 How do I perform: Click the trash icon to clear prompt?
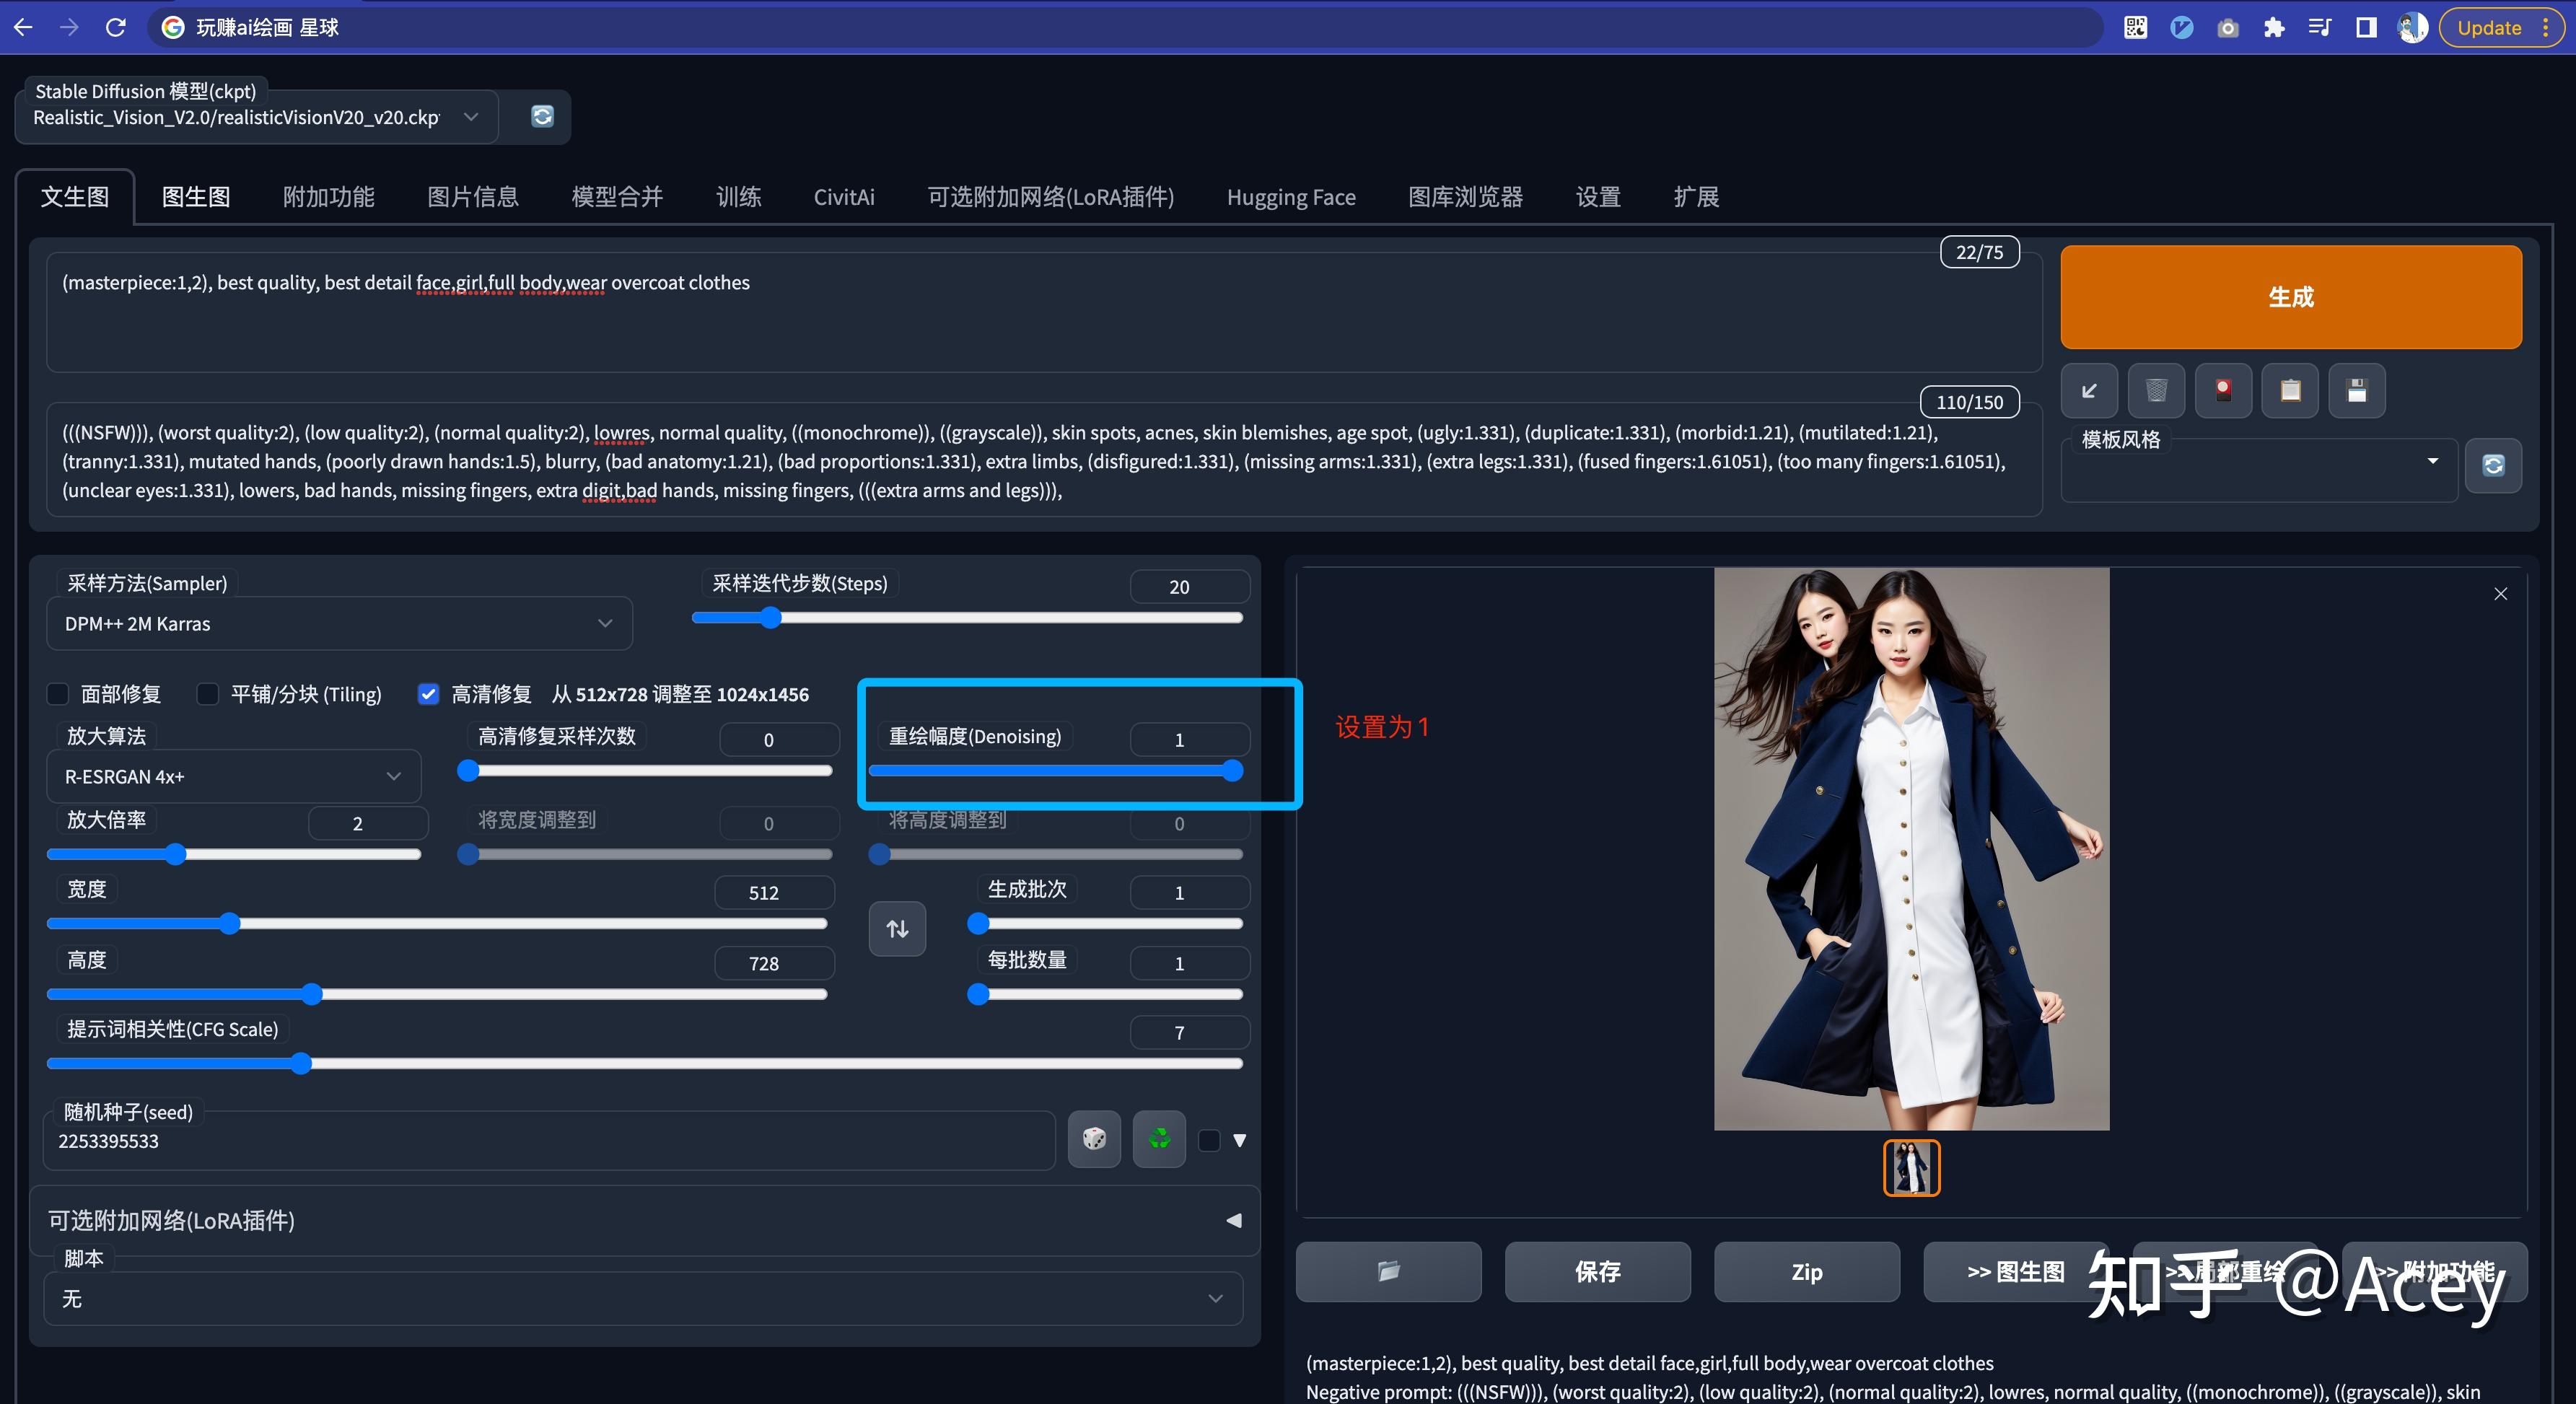pos(2156,390)
